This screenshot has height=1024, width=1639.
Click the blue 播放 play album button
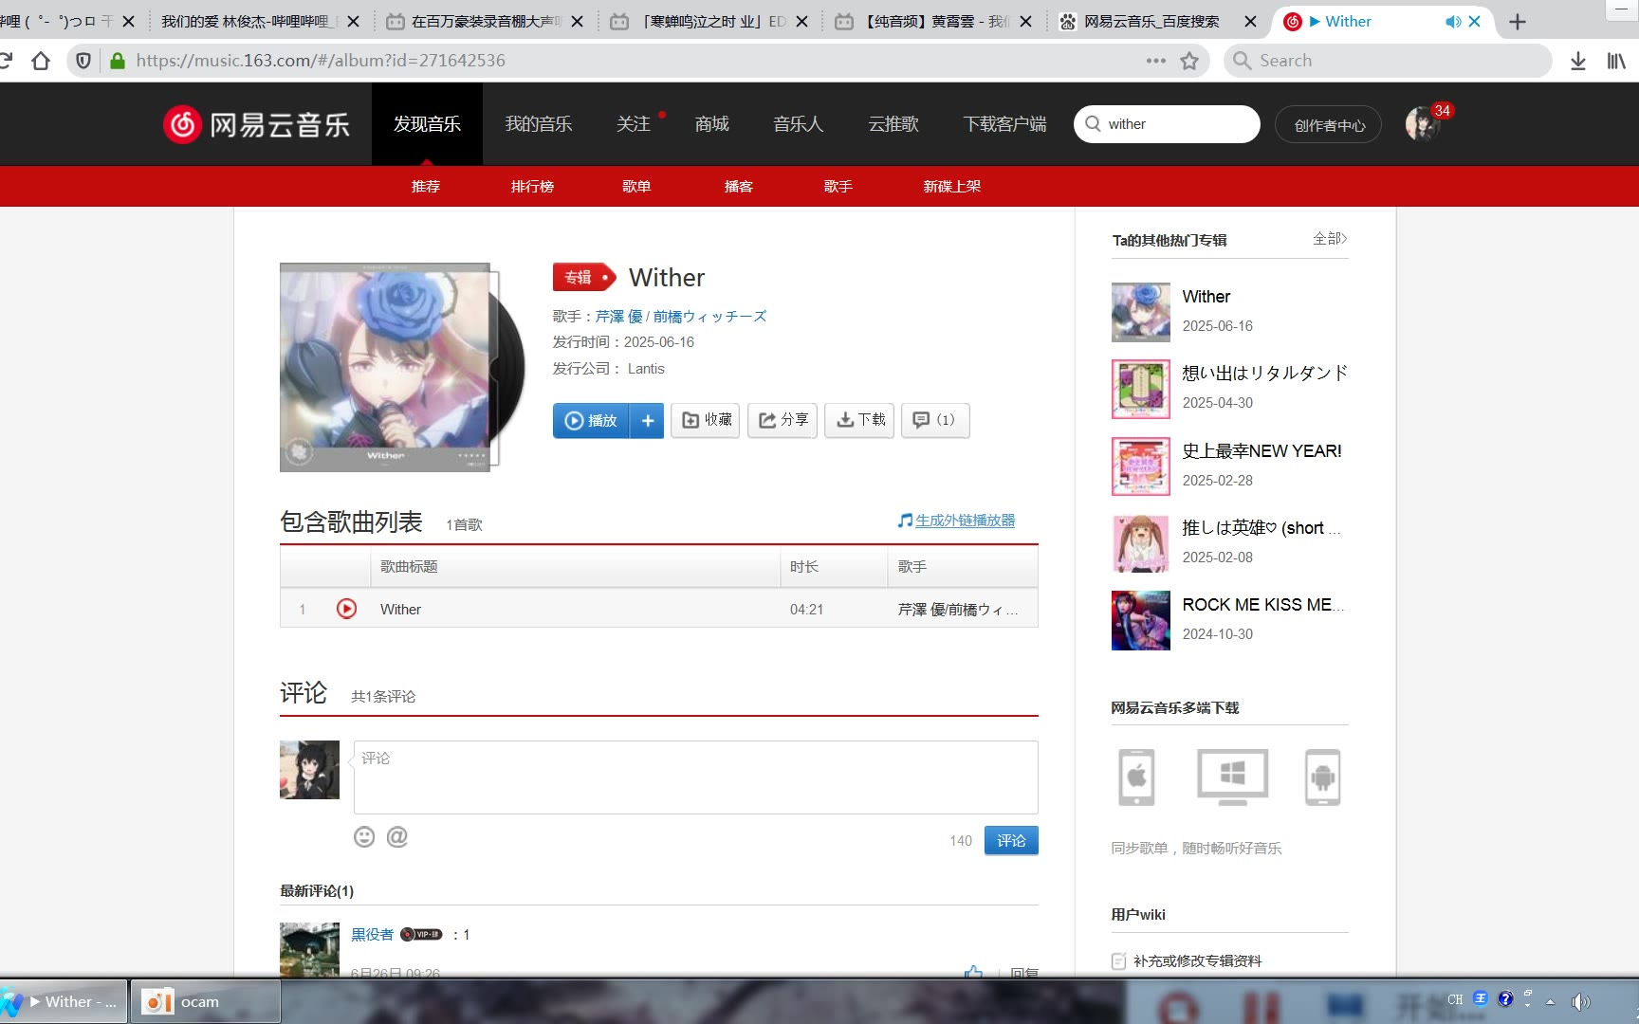(x=591, y=420)
